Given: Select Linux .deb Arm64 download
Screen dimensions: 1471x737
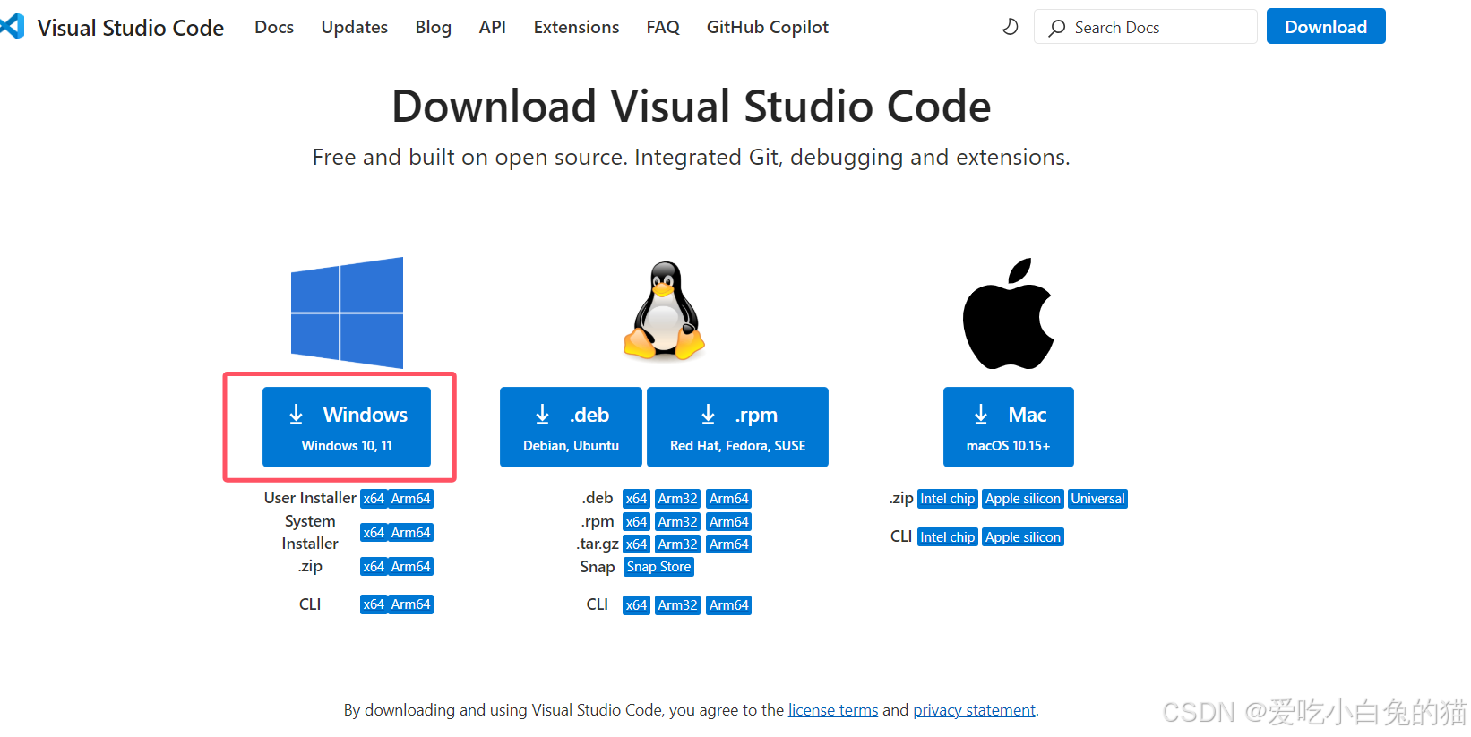Looking at the screenshot, I should pos(729,499).
